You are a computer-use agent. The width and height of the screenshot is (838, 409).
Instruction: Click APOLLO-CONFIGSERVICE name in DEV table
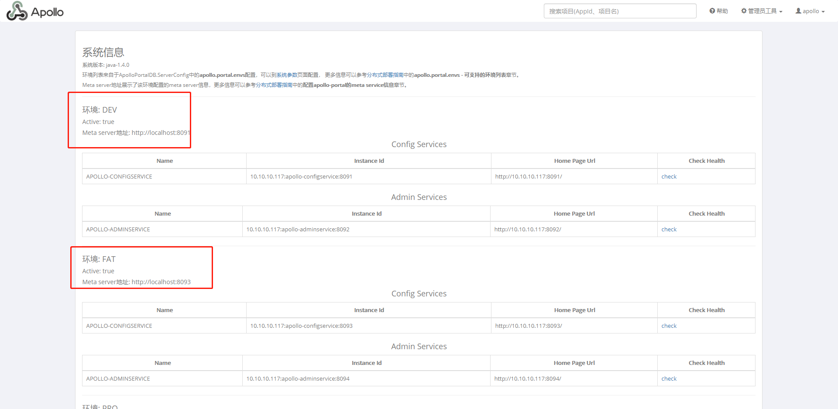tap(119, 176)
